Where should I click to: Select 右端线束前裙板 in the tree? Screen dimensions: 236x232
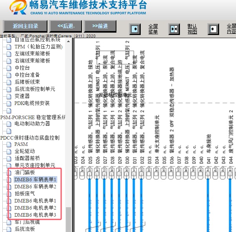tap(33, 61)
